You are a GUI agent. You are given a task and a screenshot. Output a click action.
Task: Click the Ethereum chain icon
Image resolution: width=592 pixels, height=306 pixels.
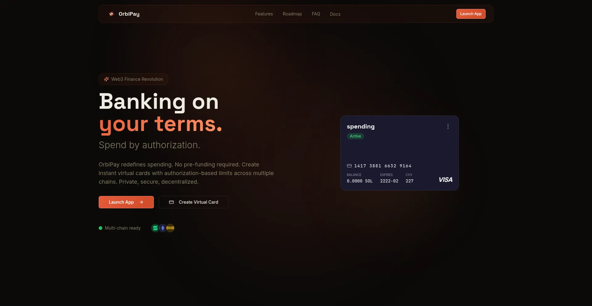click(163, 228)
